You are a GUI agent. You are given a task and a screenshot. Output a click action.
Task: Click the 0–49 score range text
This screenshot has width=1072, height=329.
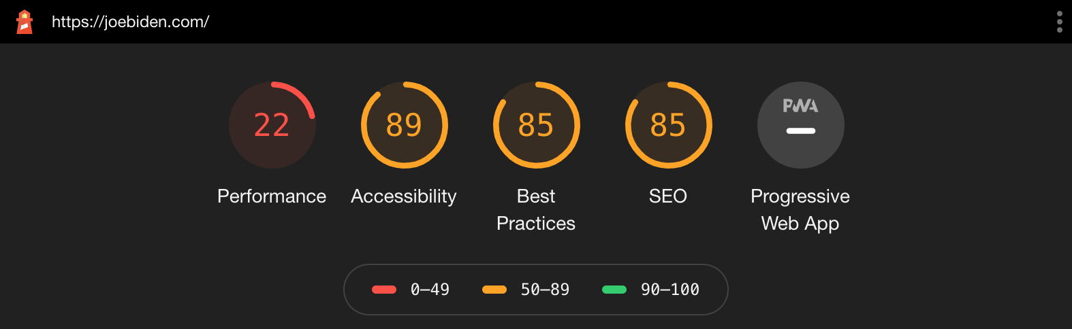[x=430, y=290]
